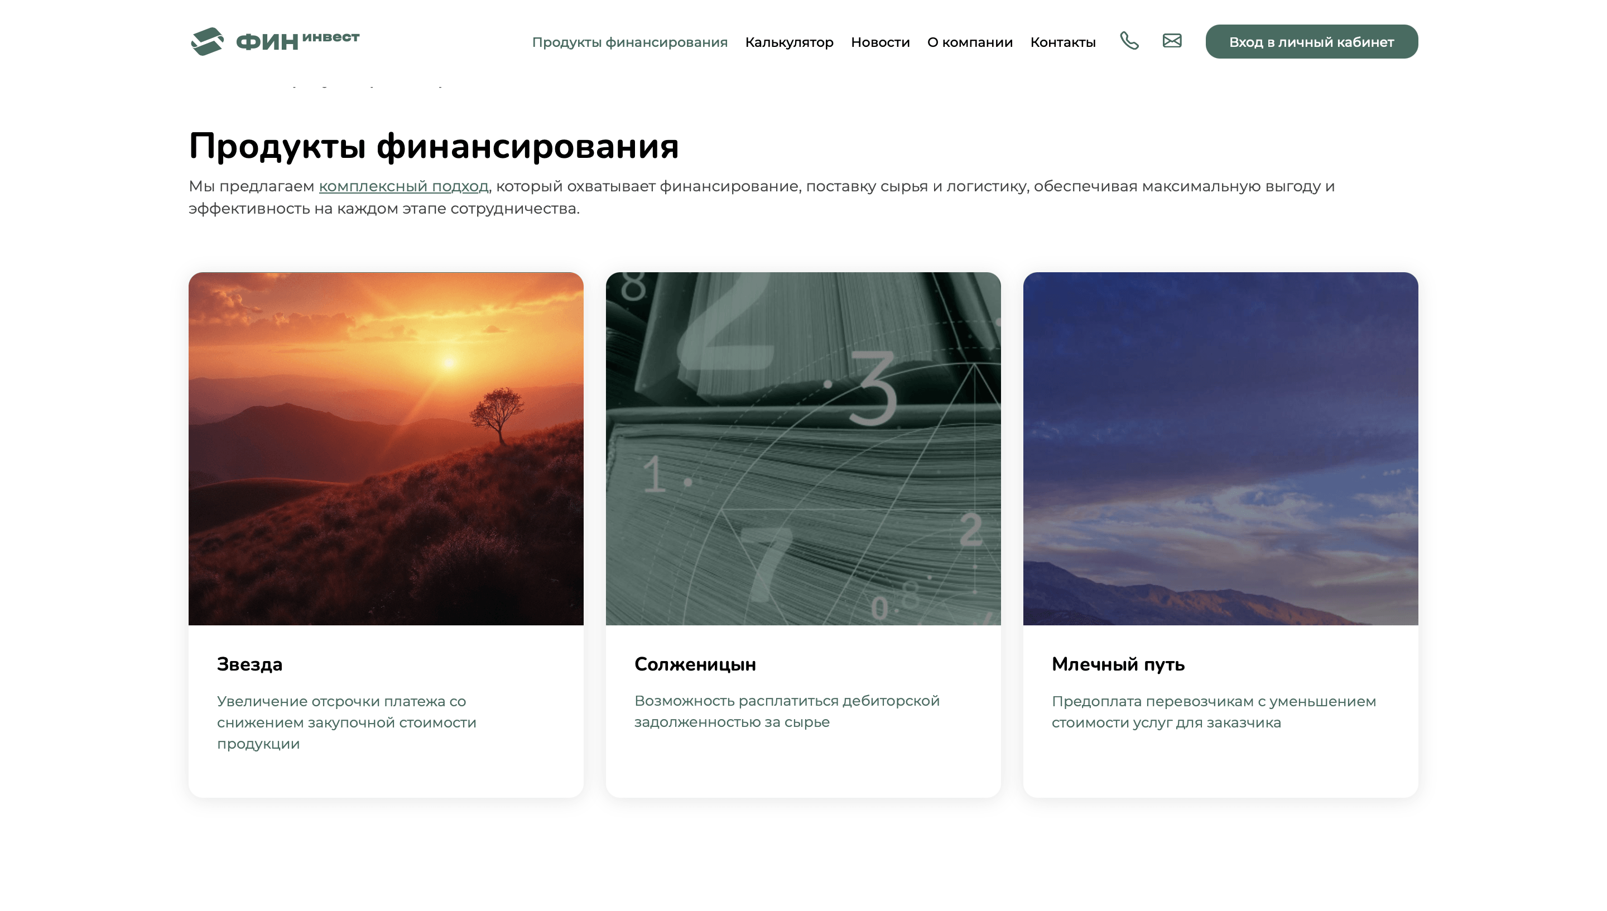This screenshot has height=911, width=1607.
Task: Click the Звезда card description text
Action: [x=346, y=722]
